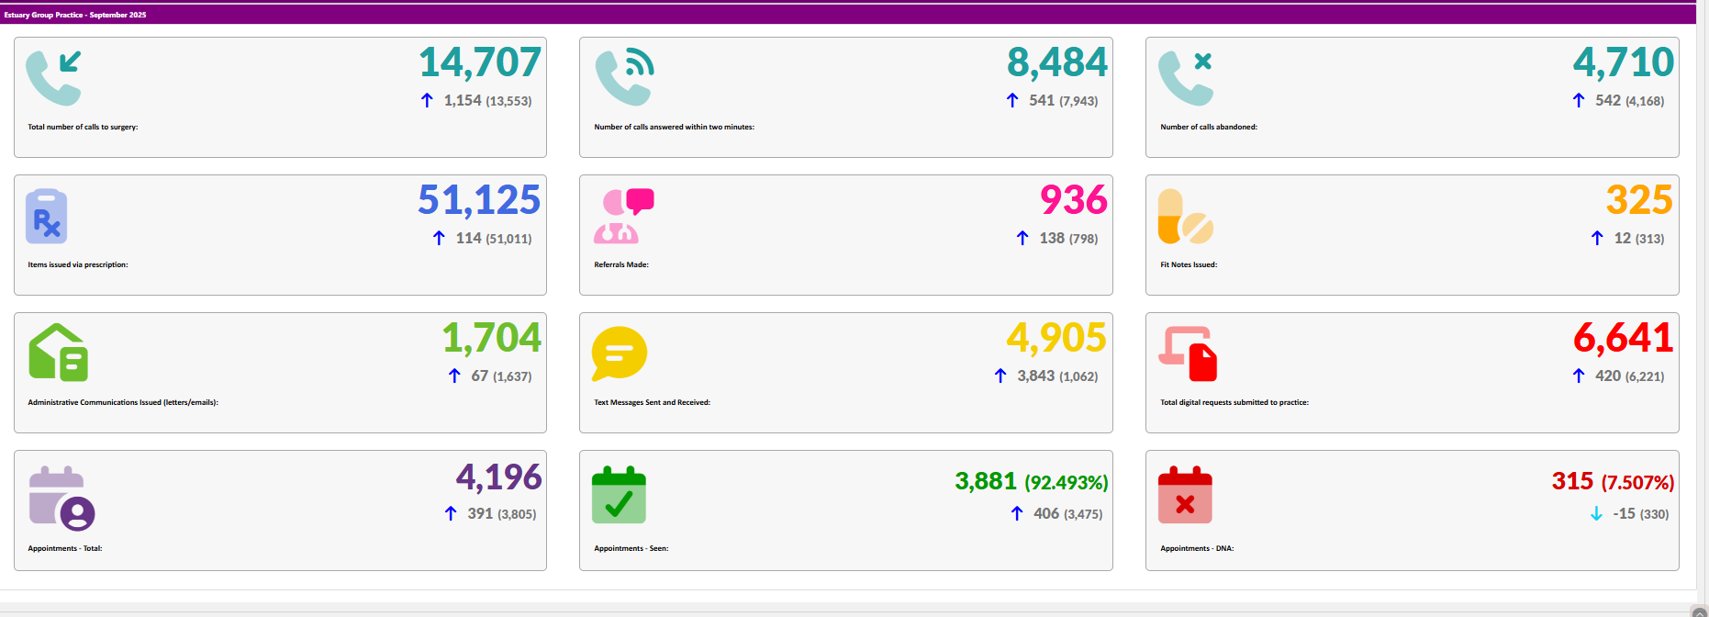1709x617 pixels.
Task: Select the yellow text message bubble icon
Action: (x=620, y=353)
